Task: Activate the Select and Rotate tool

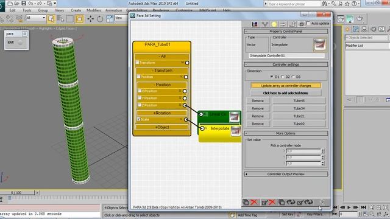Action: (x=100, y=19)
